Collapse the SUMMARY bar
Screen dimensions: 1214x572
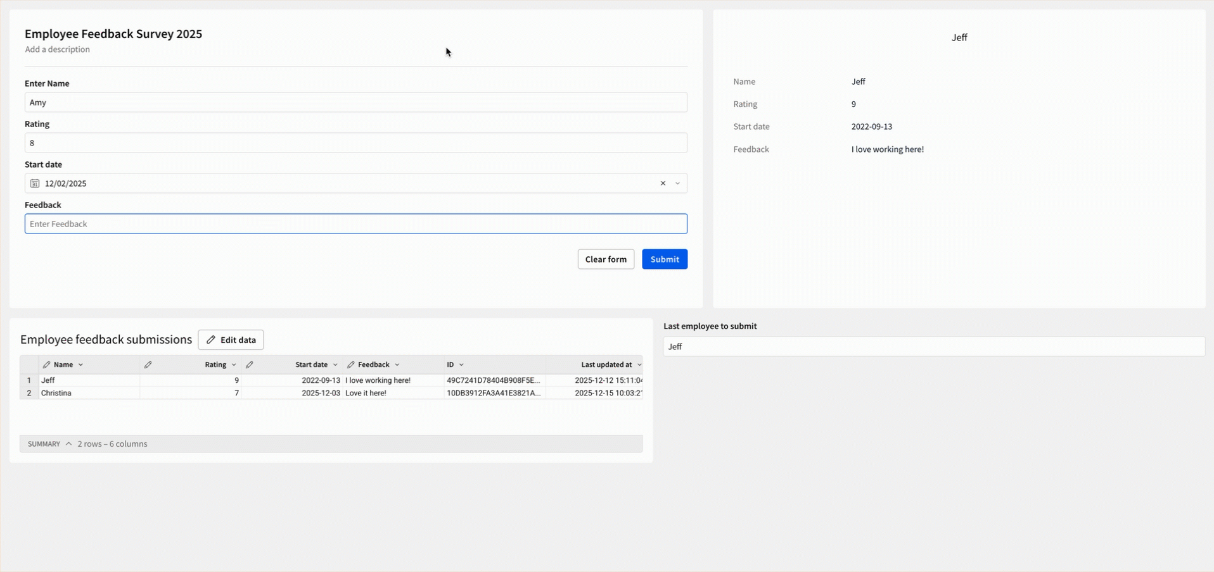click(x=68, y=444)
